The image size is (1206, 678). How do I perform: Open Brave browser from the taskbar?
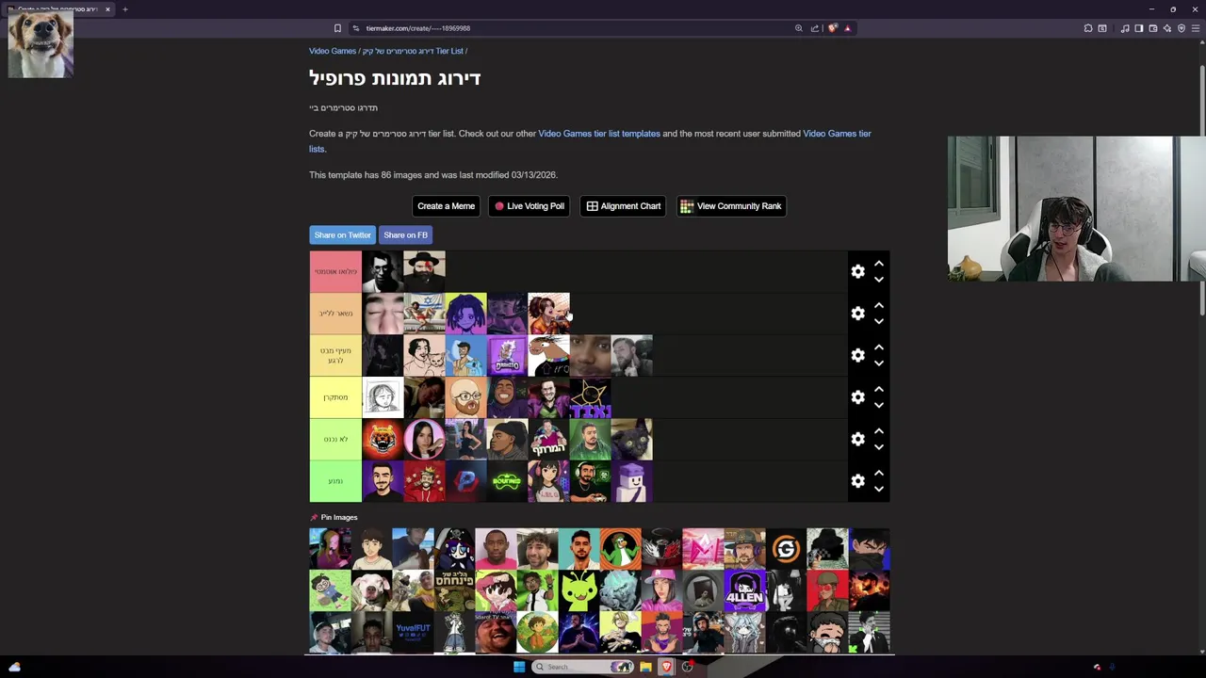[x=666, y=667]
